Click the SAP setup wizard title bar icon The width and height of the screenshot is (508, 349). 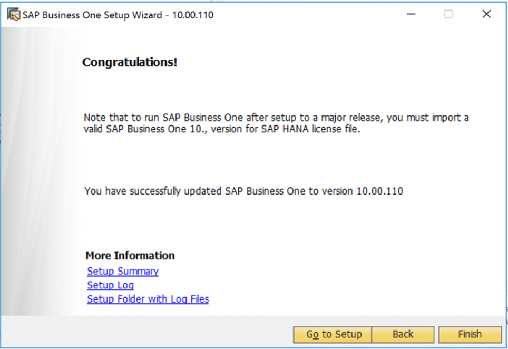pyautogui.click(x=14, y=14)
